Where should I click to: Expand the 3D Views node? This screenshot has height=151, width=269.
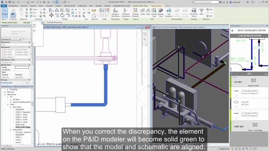pos(10,99)
